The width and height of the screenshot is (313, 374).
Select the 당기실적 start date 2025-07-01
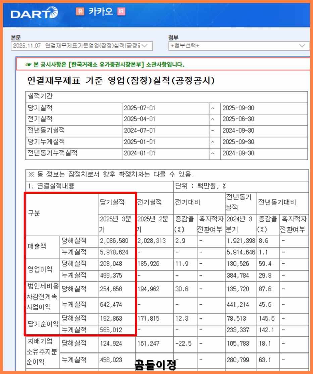pos(140,108)
